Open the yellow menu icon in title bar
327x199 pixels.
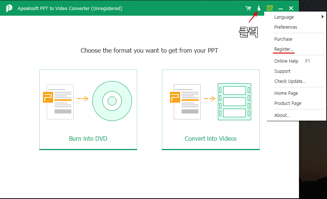(x=270, y=8)
